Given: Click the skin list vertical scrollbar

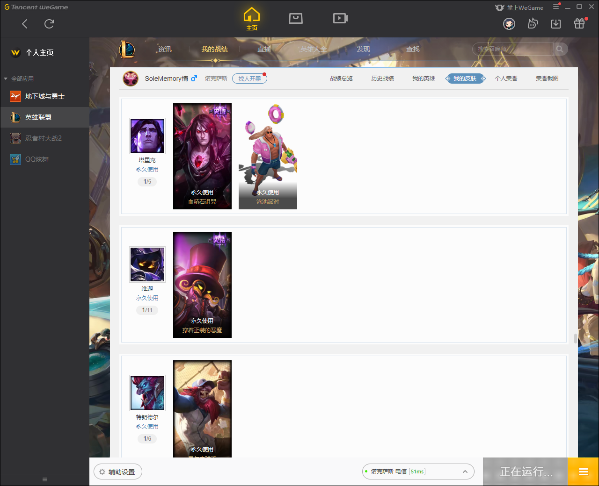Looking at the screenshot, I should [575, 338].
